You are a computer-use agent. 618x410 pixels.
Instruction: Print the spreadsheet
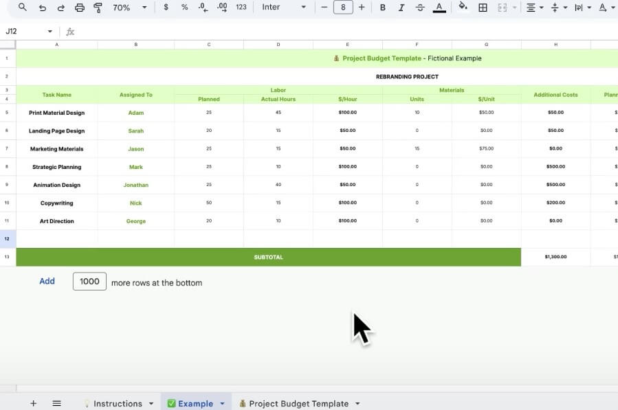coord(80,8)
